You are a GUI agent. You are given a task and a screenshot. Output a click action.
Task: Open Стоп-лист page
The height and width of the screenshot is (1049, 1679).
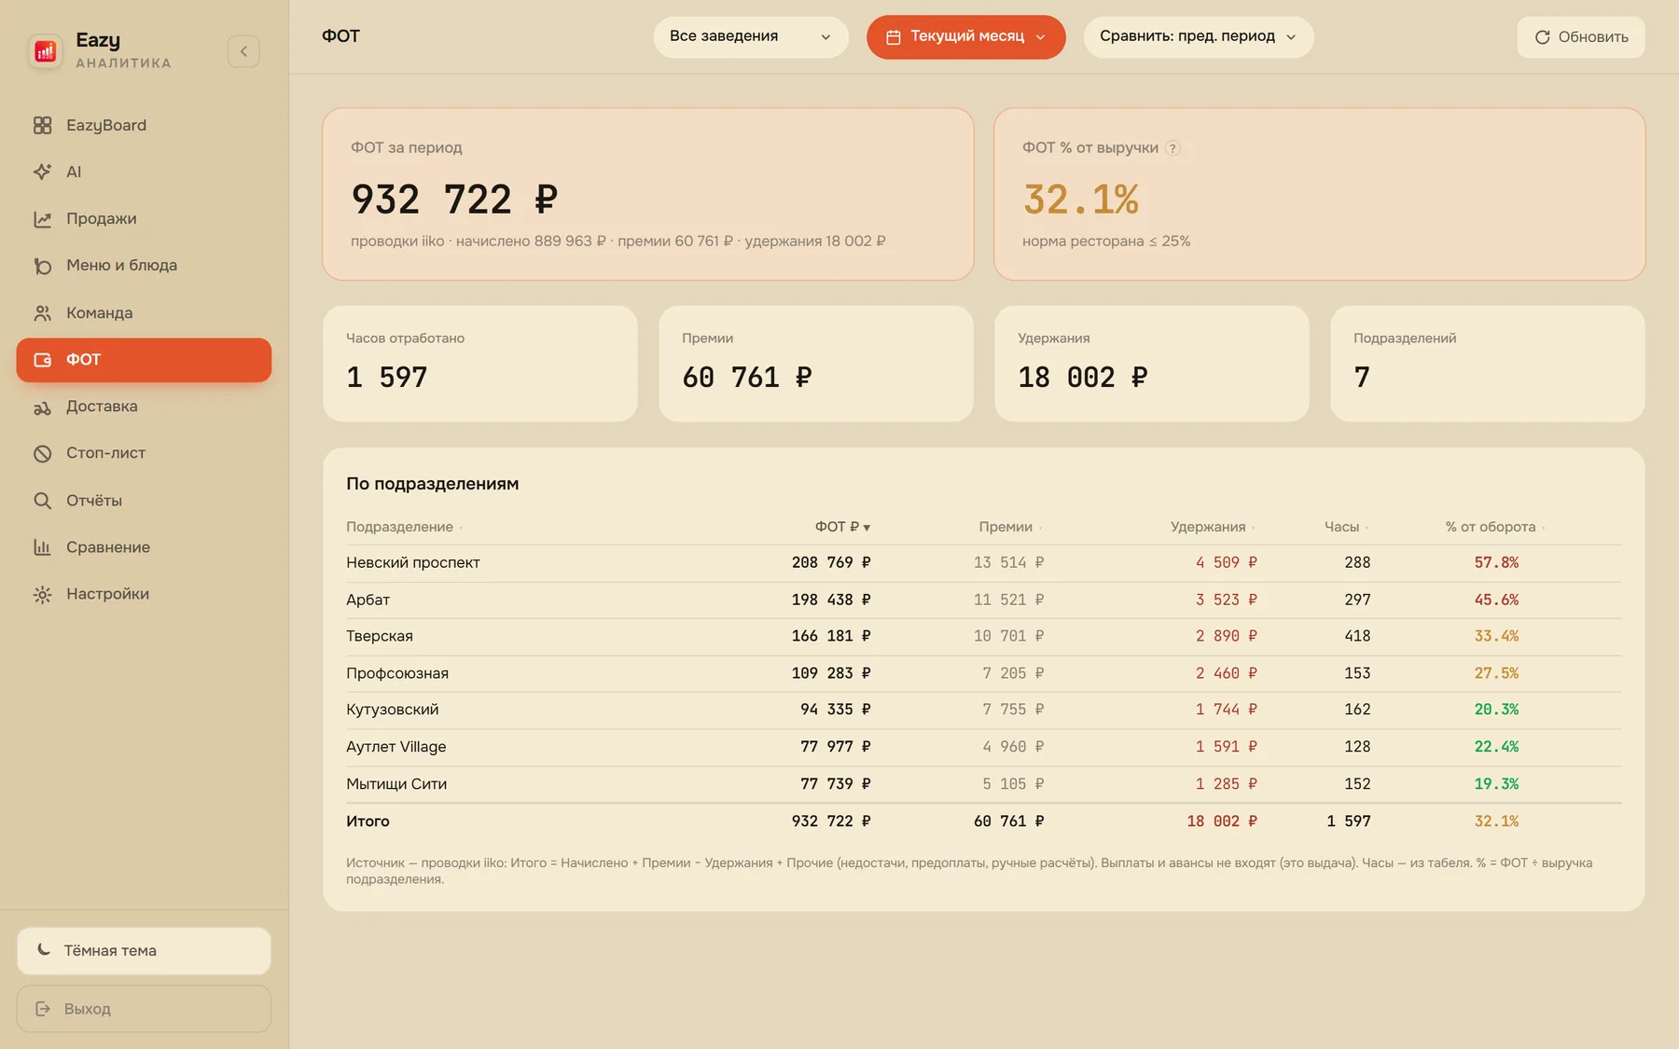click(x=144, y=453)
